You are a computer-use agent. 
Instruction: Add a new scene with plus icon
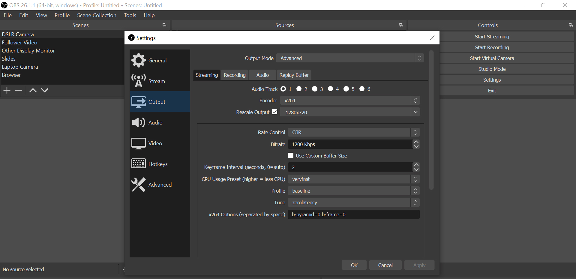pyautogui.click(x=7, y=90)
